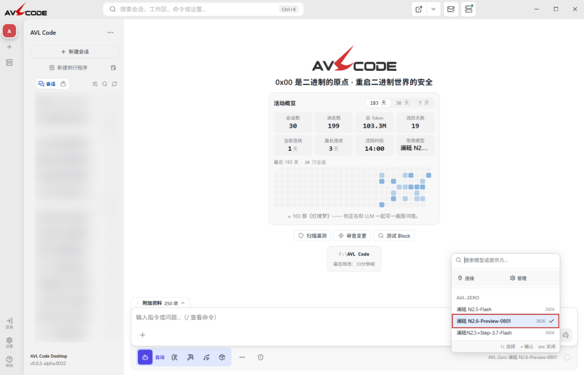The height and width of the screenshot is (375, 584).
Task: Open the F:\AVL Code recent workspace card
Action: 354,259
